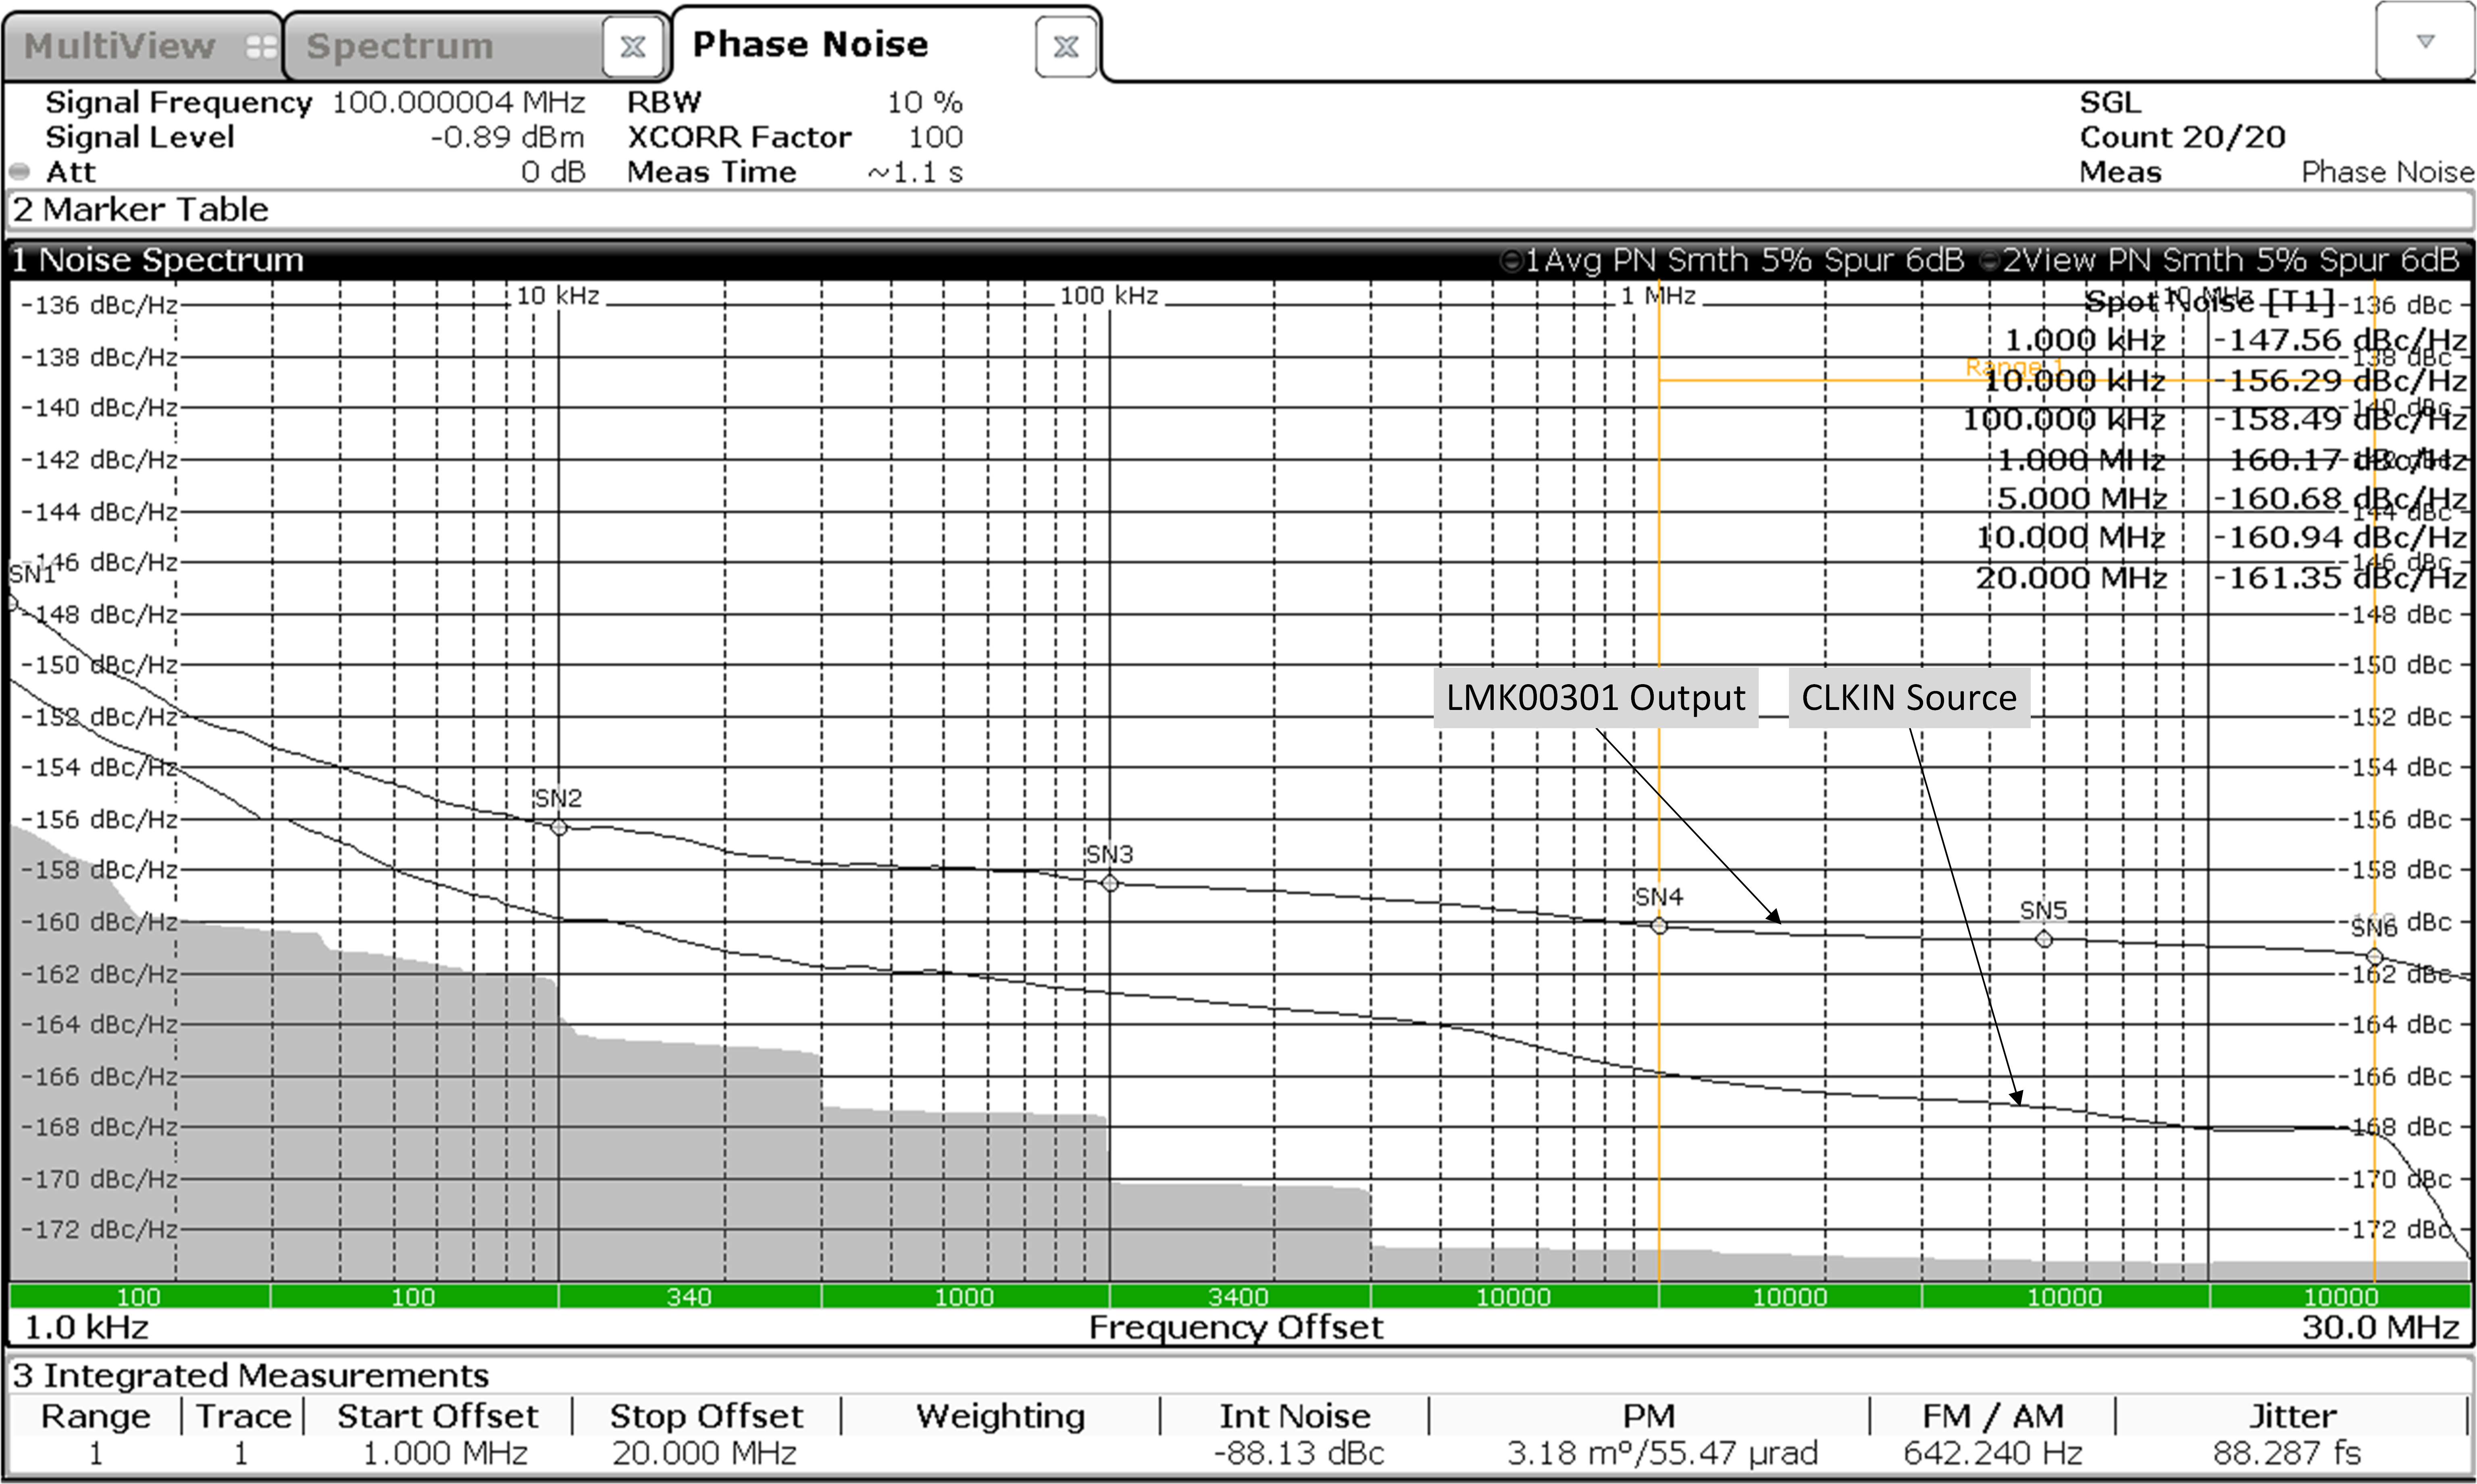2477x1484 pixels.
Task: Click the Signal Frequency value field
Action: tap(457, 102)
